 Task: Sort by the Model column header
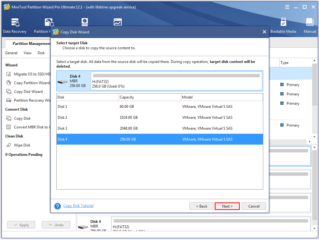tap(222, 97)
